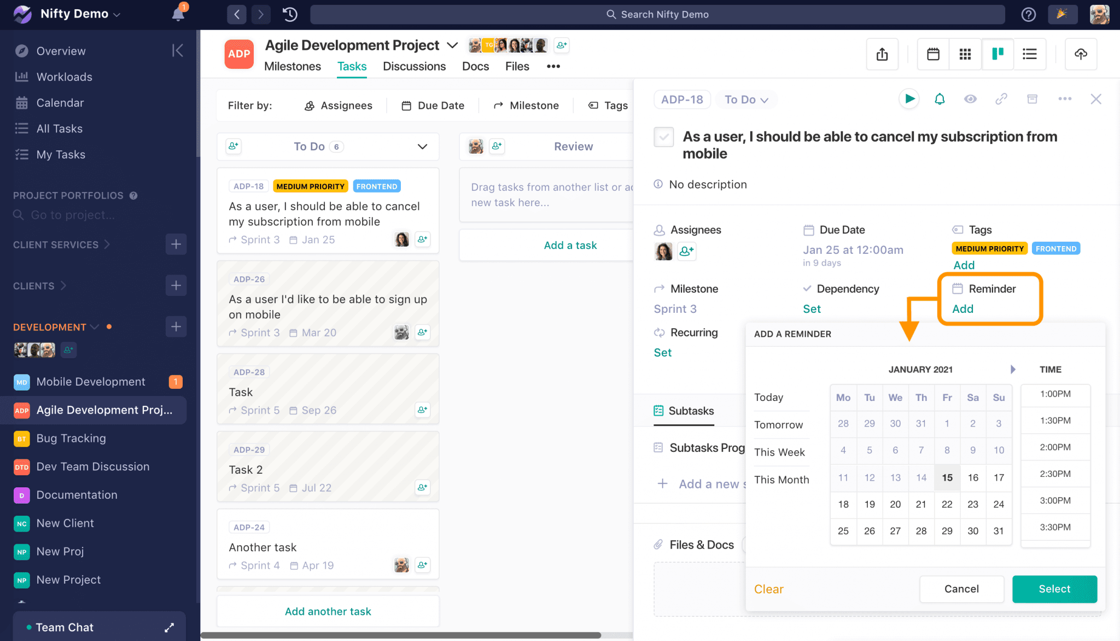Viewport: 1120px width, 641px height.
Task: Click Select button to confirm reminder
Action: pyautogui.click(x=1054, y=588)
